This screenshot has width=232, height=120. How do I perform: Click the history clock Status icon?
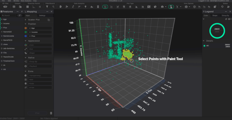tap(222, 7)
